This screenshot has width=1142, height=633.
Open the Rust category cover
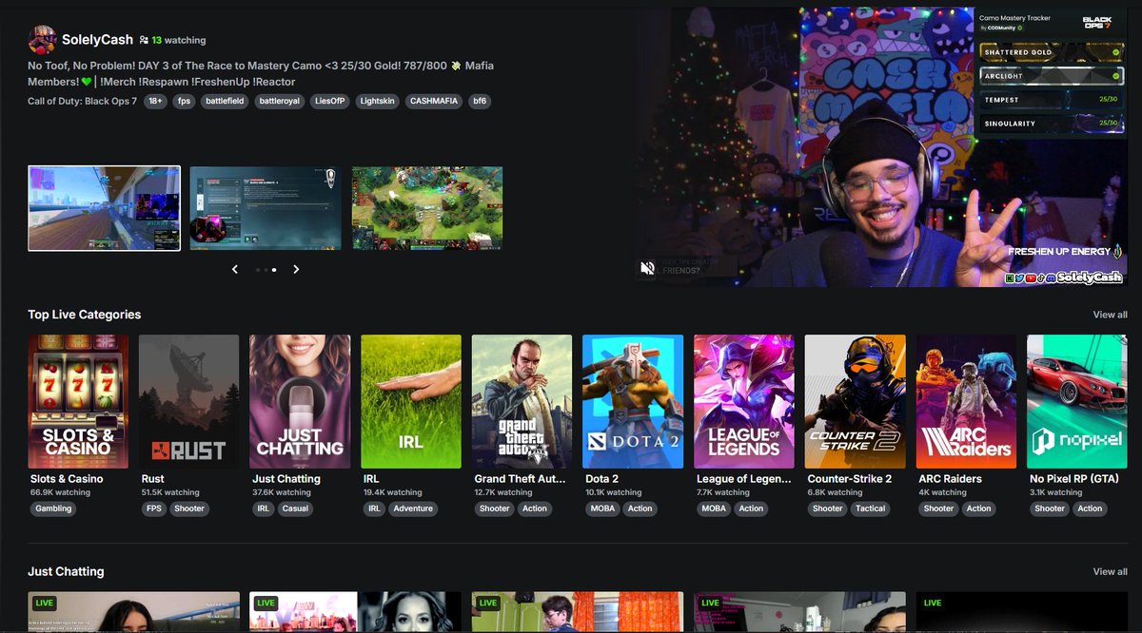tap(188, 401)
